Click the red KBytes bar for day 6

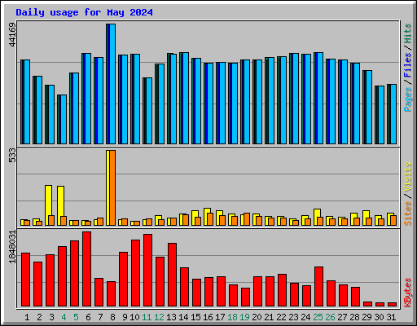click(86, 269)
